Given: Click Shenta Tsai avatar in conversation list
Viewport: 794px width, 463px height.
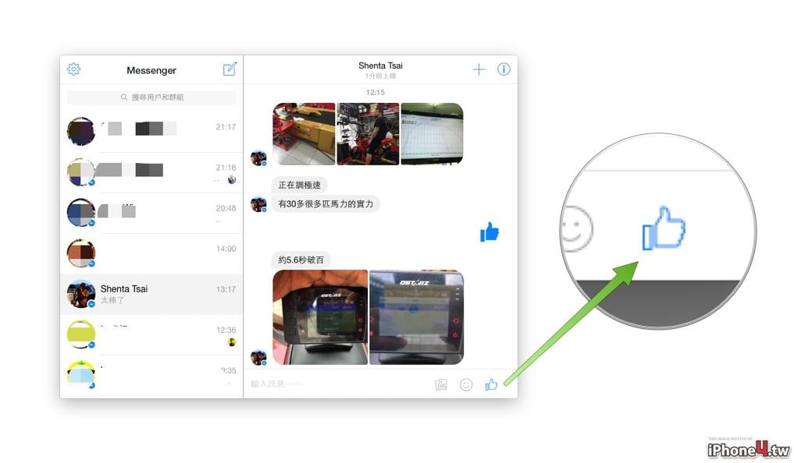Looking at the screenshot, I should [81, 294].
